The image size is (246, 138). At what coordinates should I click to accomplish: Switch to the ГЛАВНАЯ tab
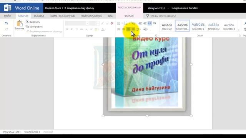[x=23, y=16]
